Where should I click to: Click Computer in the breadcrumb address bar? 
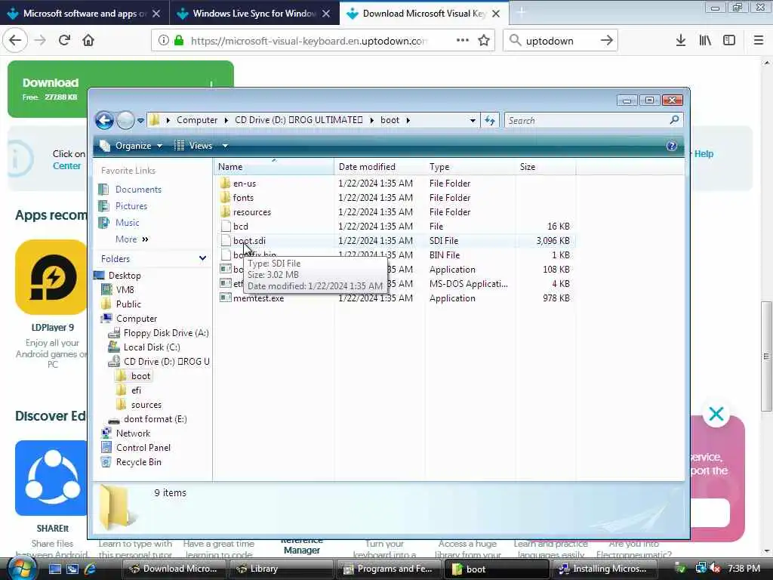197,120
